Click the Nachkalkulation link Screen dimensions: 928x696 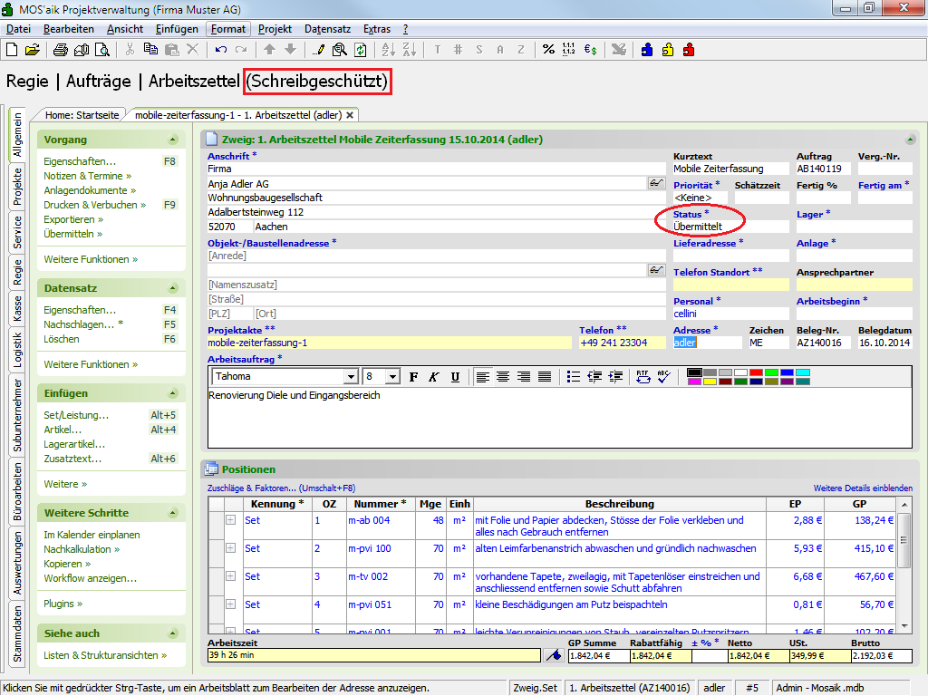(x=77, y=549)
